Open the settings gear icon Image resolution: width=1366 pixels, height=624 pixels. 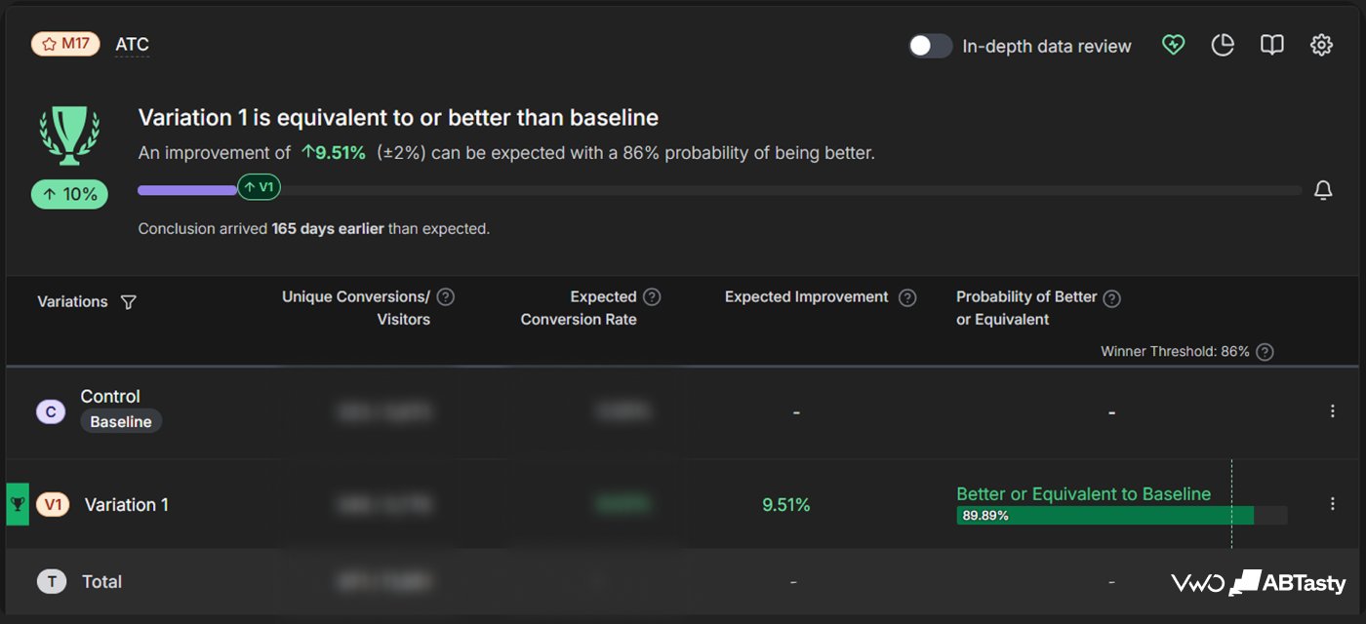[x=1321, y=45]
